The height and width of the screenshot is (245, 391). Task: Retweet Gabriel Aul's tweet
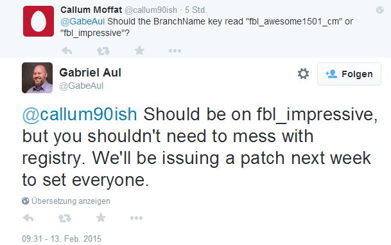coord(65,218)
